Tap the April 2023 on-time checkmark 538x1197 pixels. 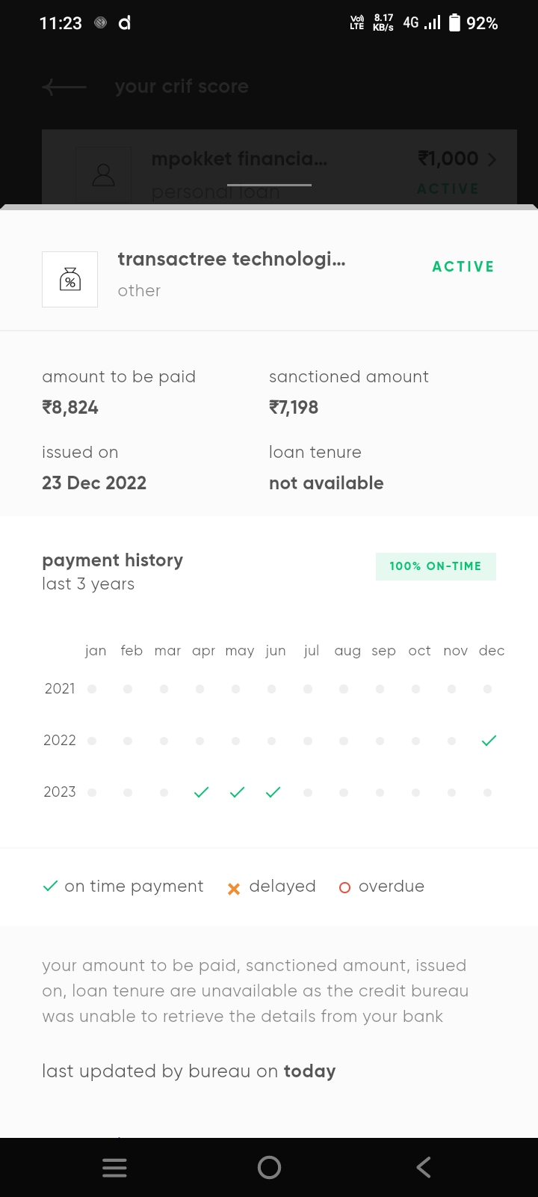(201, 792)
